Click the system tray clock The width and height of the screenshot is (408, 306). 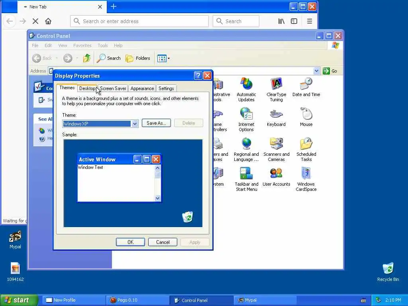click(393, 300)
